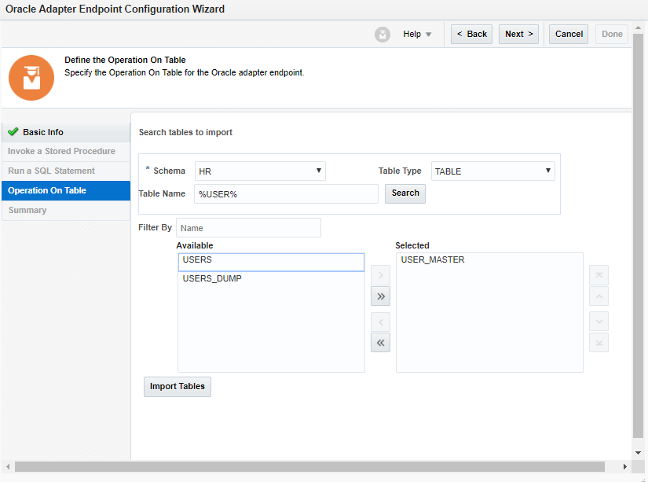Click the move down reorder icon

599,322
